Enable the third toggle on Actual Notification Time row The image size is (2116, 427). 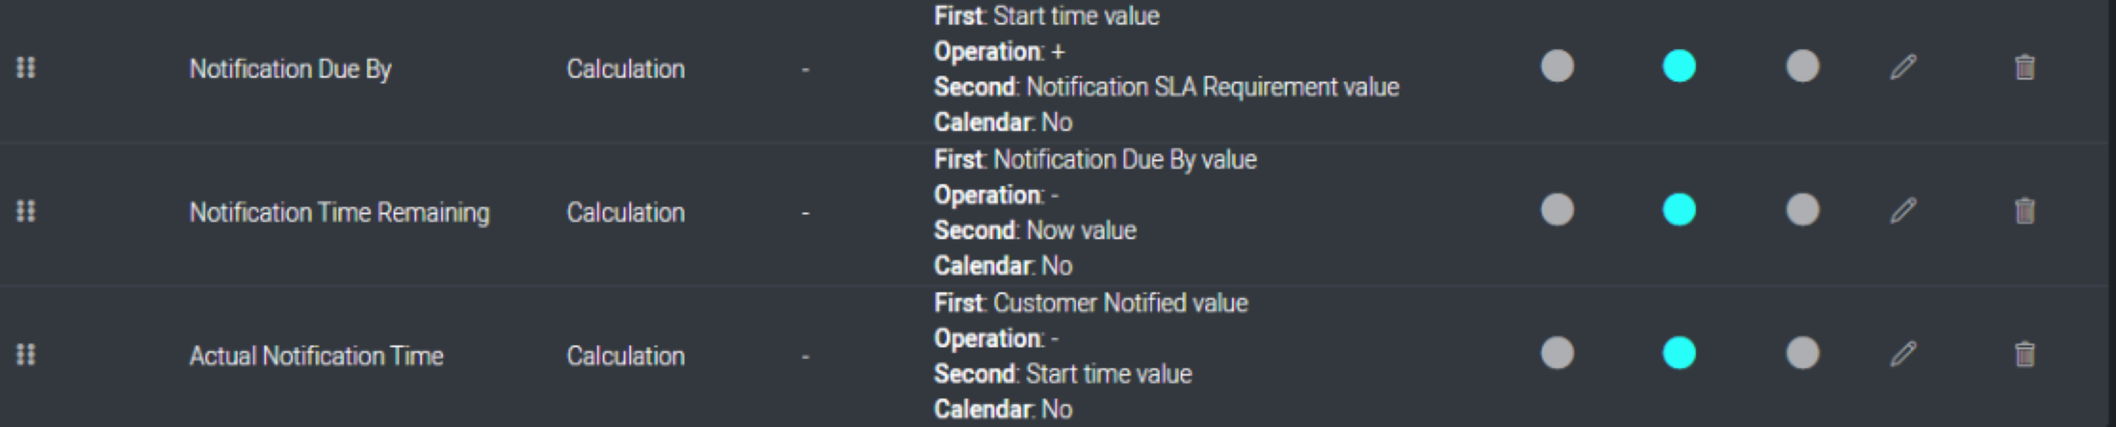(1802, 354)
